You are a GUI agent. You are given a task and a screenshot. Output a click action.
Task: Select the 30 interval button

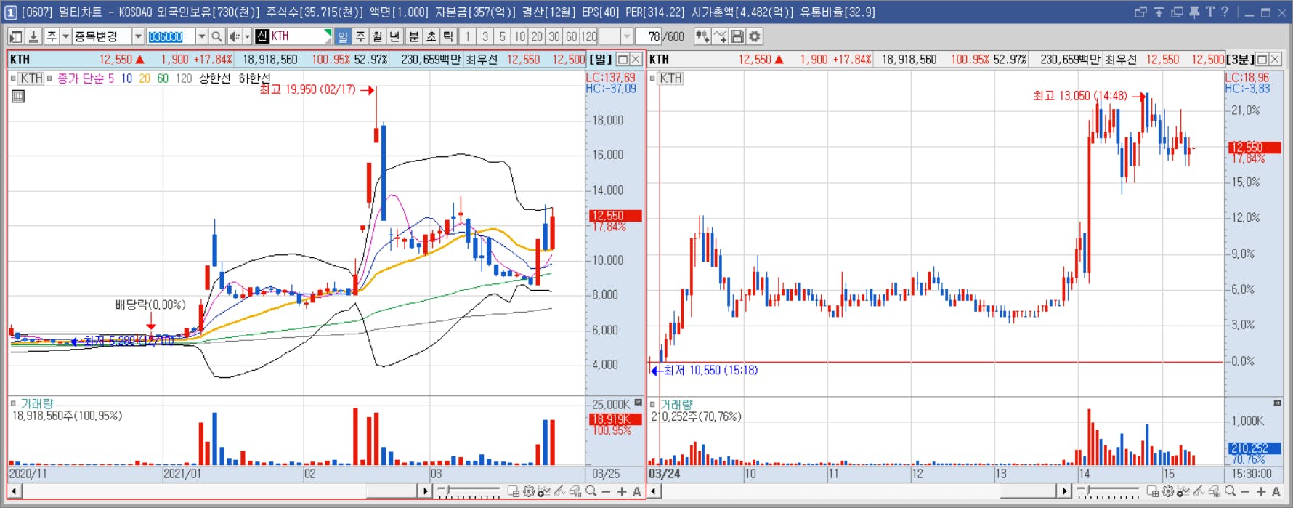tap(554, 36)
